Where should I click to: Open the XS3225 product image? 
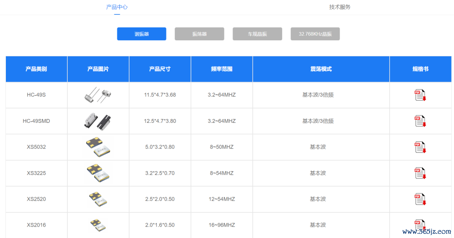[x=98, y=173]
